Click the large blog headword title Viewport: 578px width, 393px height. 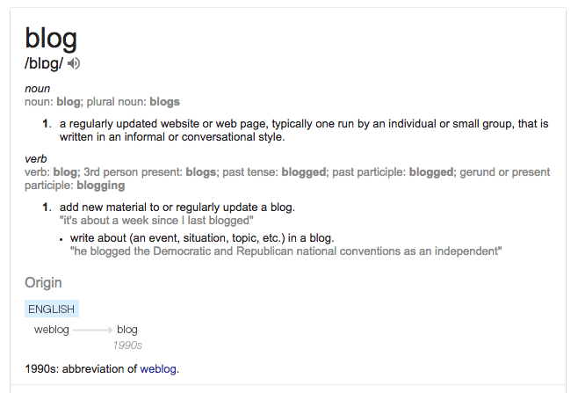pos(51,37)
